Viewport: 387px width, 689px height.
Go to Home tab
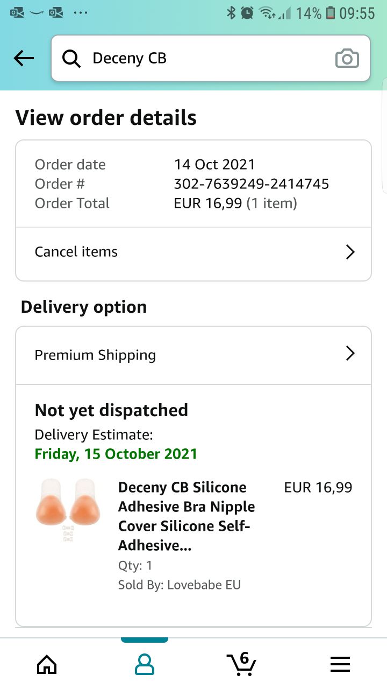click(x=47, y=664)
